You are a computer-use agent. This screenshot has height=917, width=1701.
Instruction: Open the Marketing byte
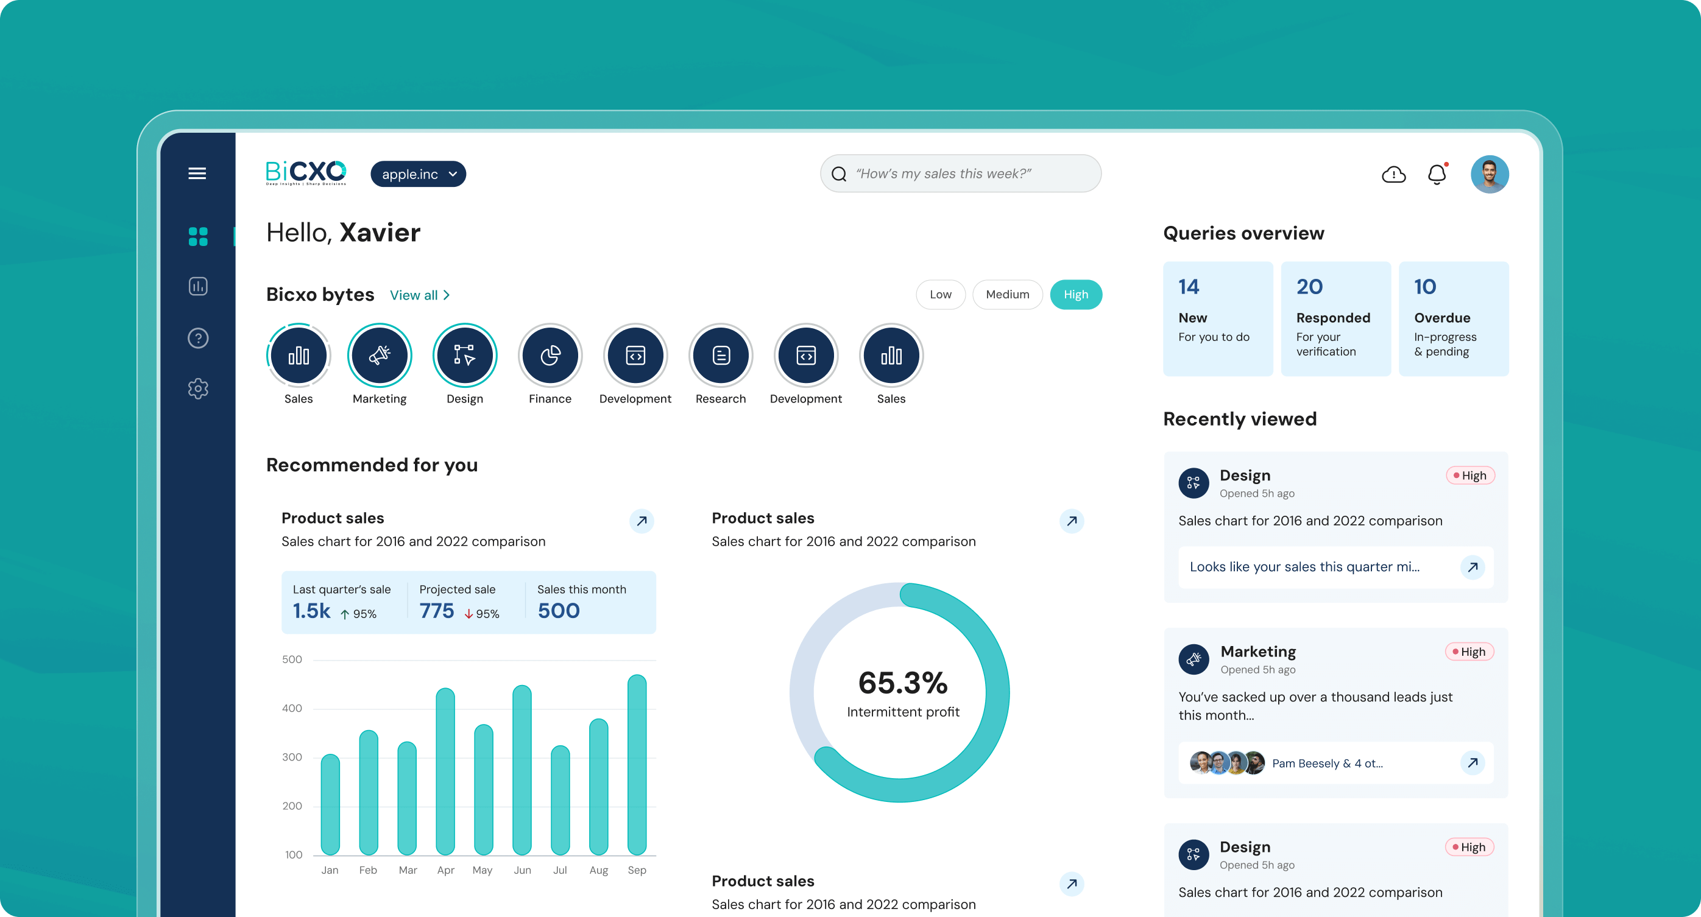[x=380, y=355]
